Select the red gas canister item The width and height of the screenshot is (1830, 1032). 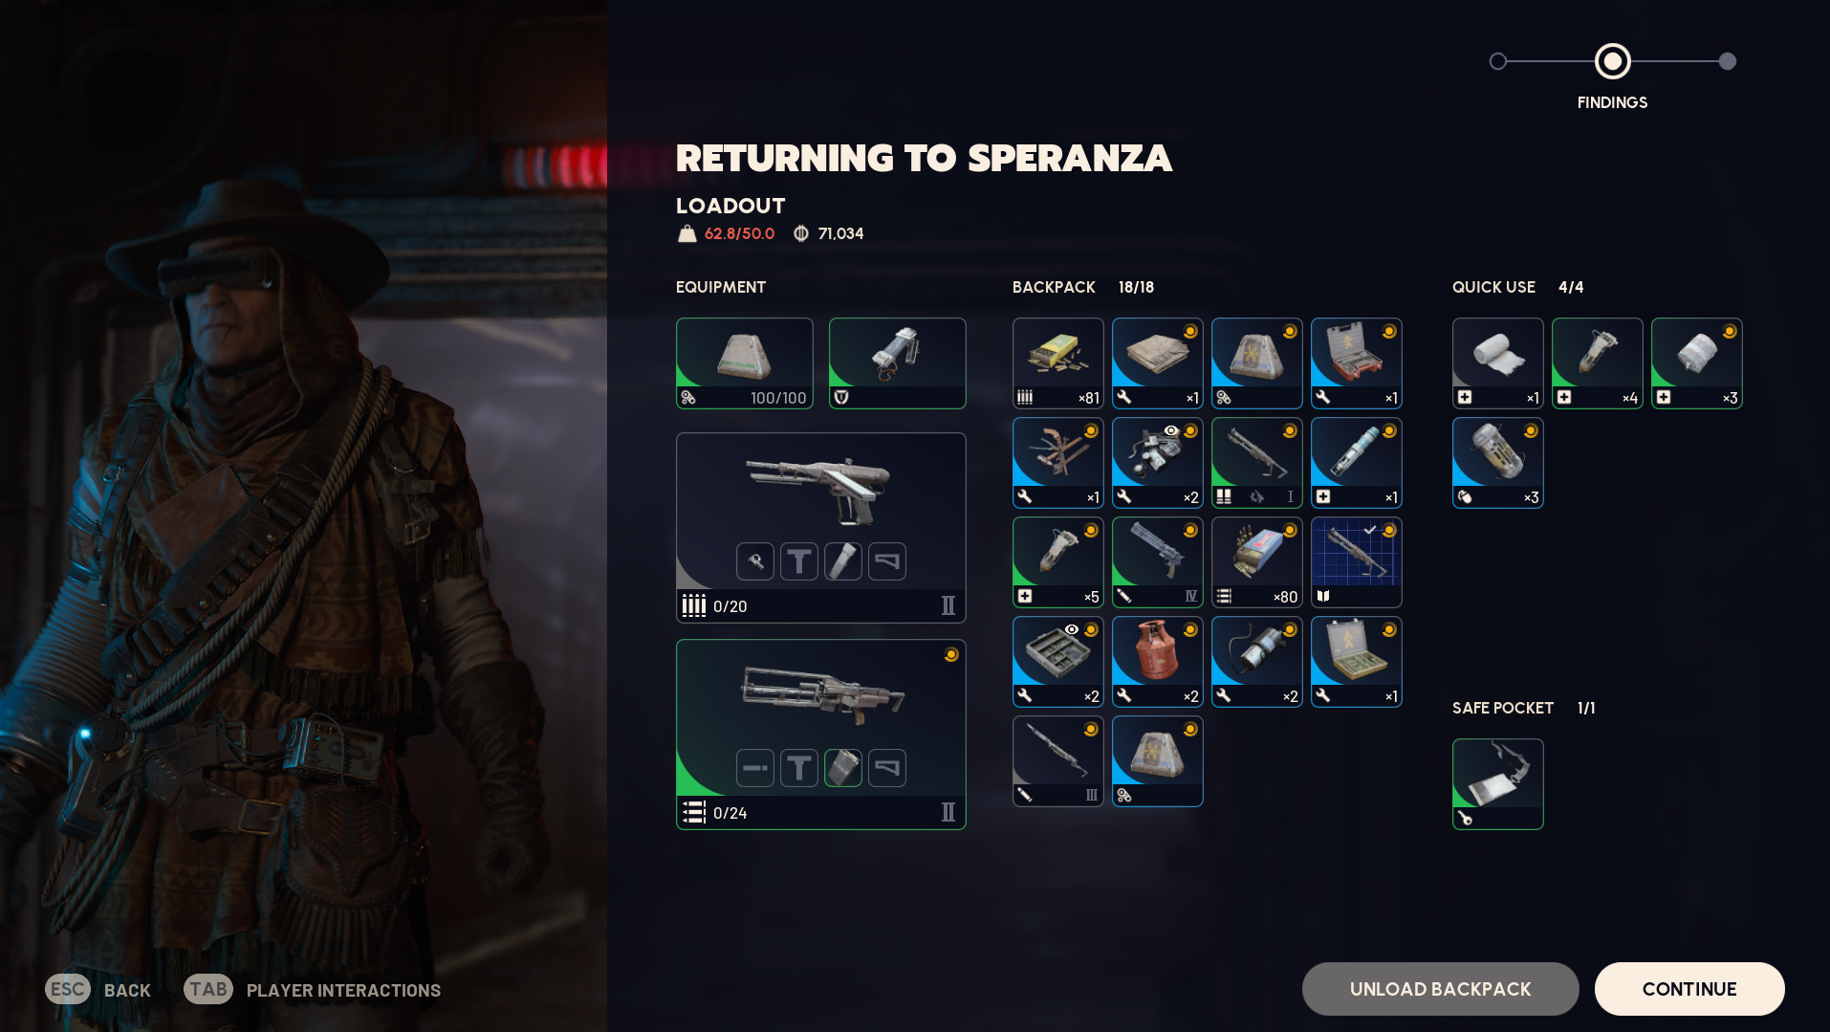tap(1157, 662)
